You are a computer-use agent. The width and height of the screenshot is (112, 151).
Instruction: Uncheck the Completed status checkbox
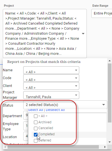[36, 135]
